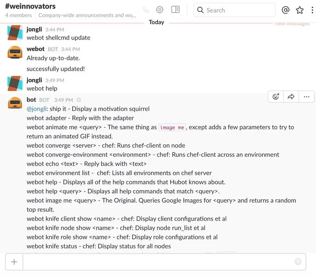The width and height of the screenshot is (316, 276).
Task: Show starred items star icon
Action: [x=300, y=10]
